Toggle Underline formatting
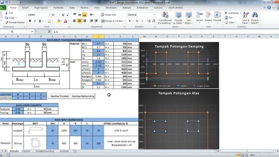Viewport: 279px width, 157px height. coord(40,21)
